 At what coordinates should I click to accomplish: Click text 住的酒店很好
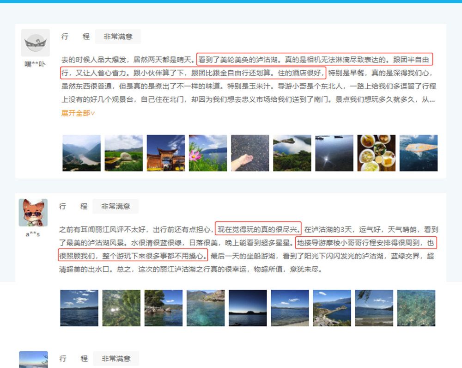(299, 73)
